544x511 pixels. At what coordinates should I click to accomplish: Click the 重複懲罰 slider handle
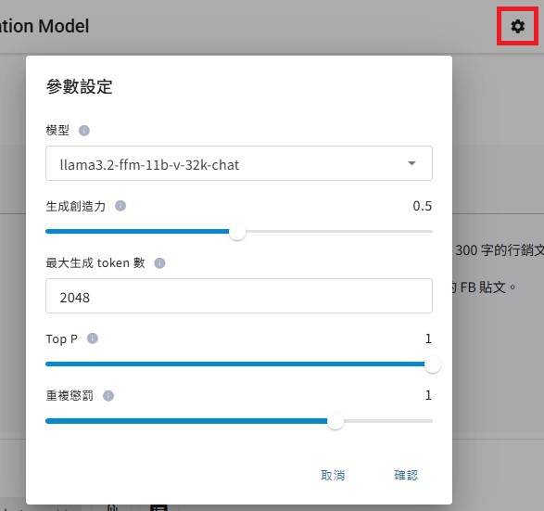click(335, 421)
